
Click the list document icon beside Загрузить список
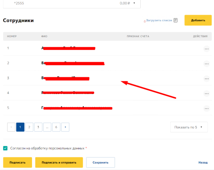pyautogui.click(x=176, y=20)
